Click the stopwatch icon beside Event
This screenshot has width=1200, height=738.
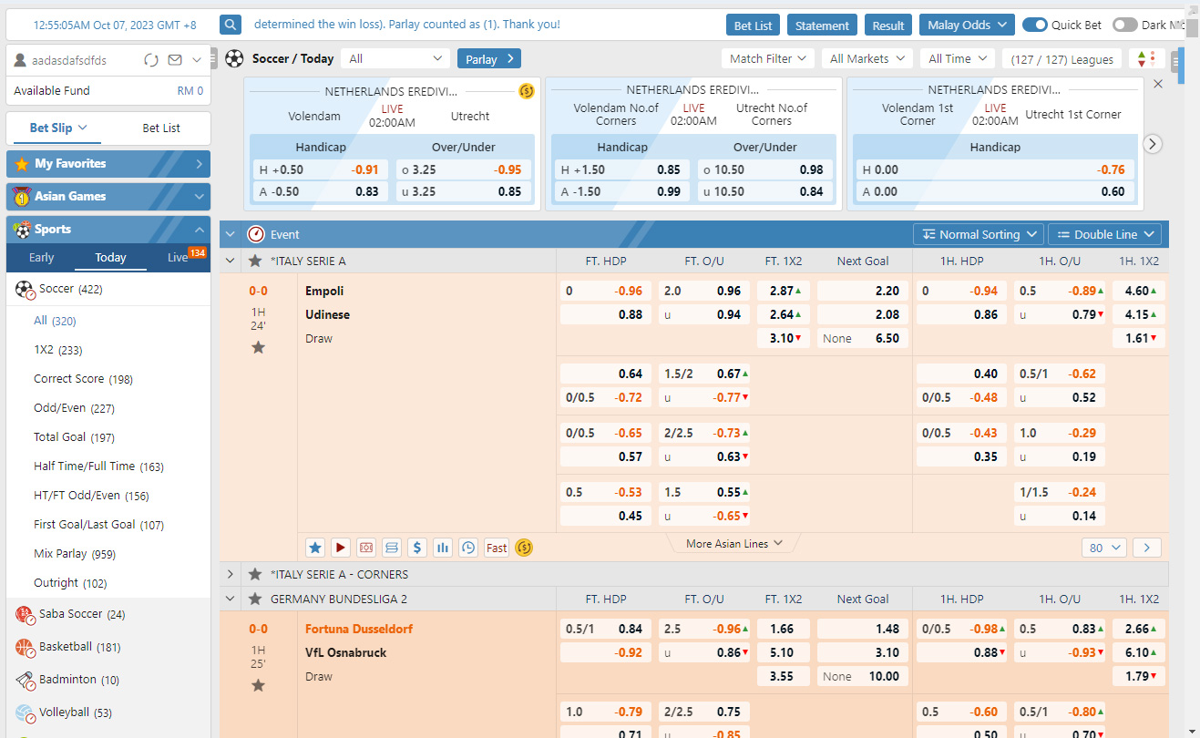coord(256,234)
